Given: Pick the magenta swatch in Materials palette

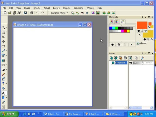Looking at the screenshot, I should (123, 31).
